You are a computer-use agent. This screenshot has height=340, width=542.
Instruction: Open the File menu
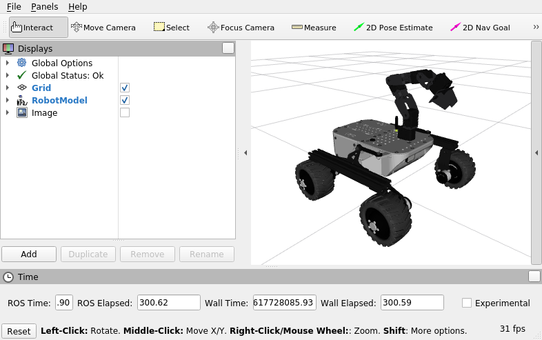(14, 7)
